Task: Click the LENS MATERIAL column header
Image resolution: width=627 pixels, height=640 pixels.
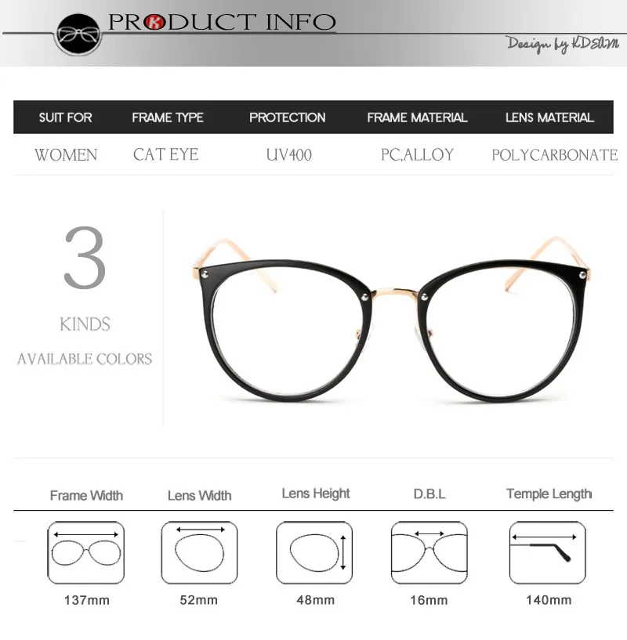Action: point(549,118)
